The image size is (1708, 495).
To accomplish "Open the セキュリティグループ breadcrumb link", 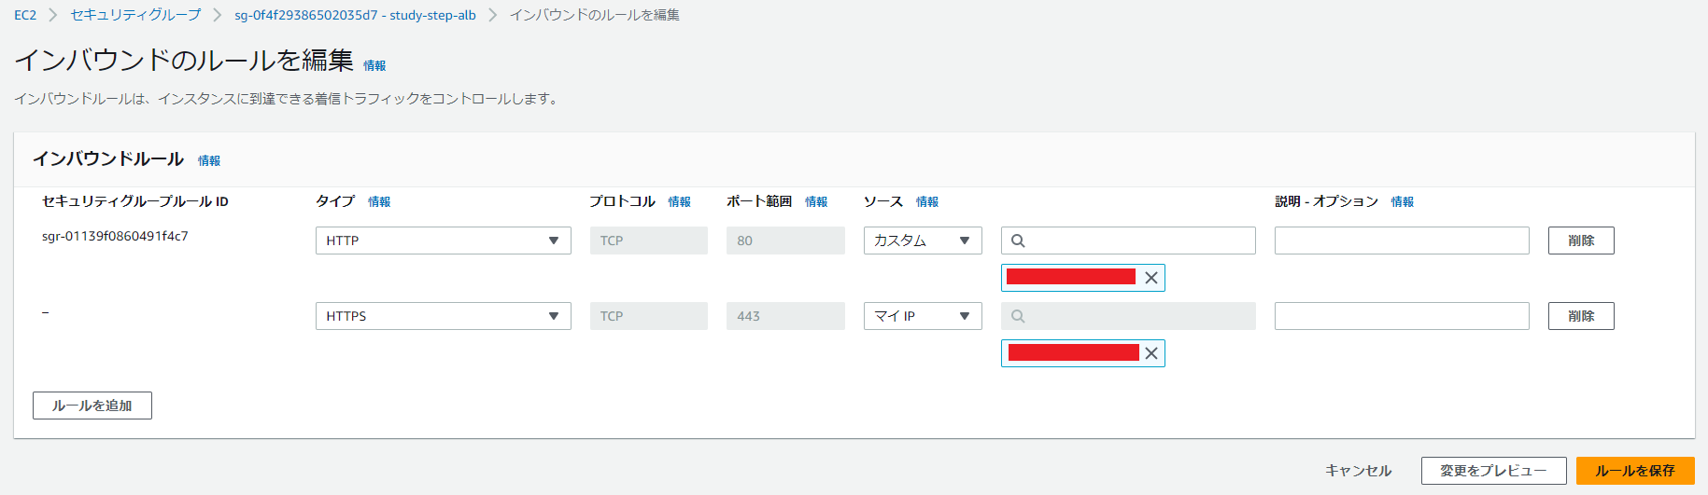I will (x=135, y=15).
